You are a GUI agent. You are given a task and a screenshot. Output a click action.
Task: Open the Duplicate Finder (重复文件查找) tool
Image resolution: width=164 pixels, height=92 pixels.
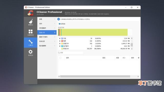[47, 37]
